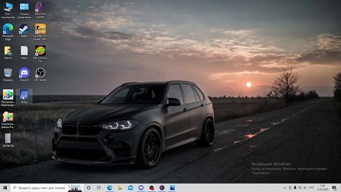
Task: Select the OBS Studio desktop shortcut
Action: (40, 75)
